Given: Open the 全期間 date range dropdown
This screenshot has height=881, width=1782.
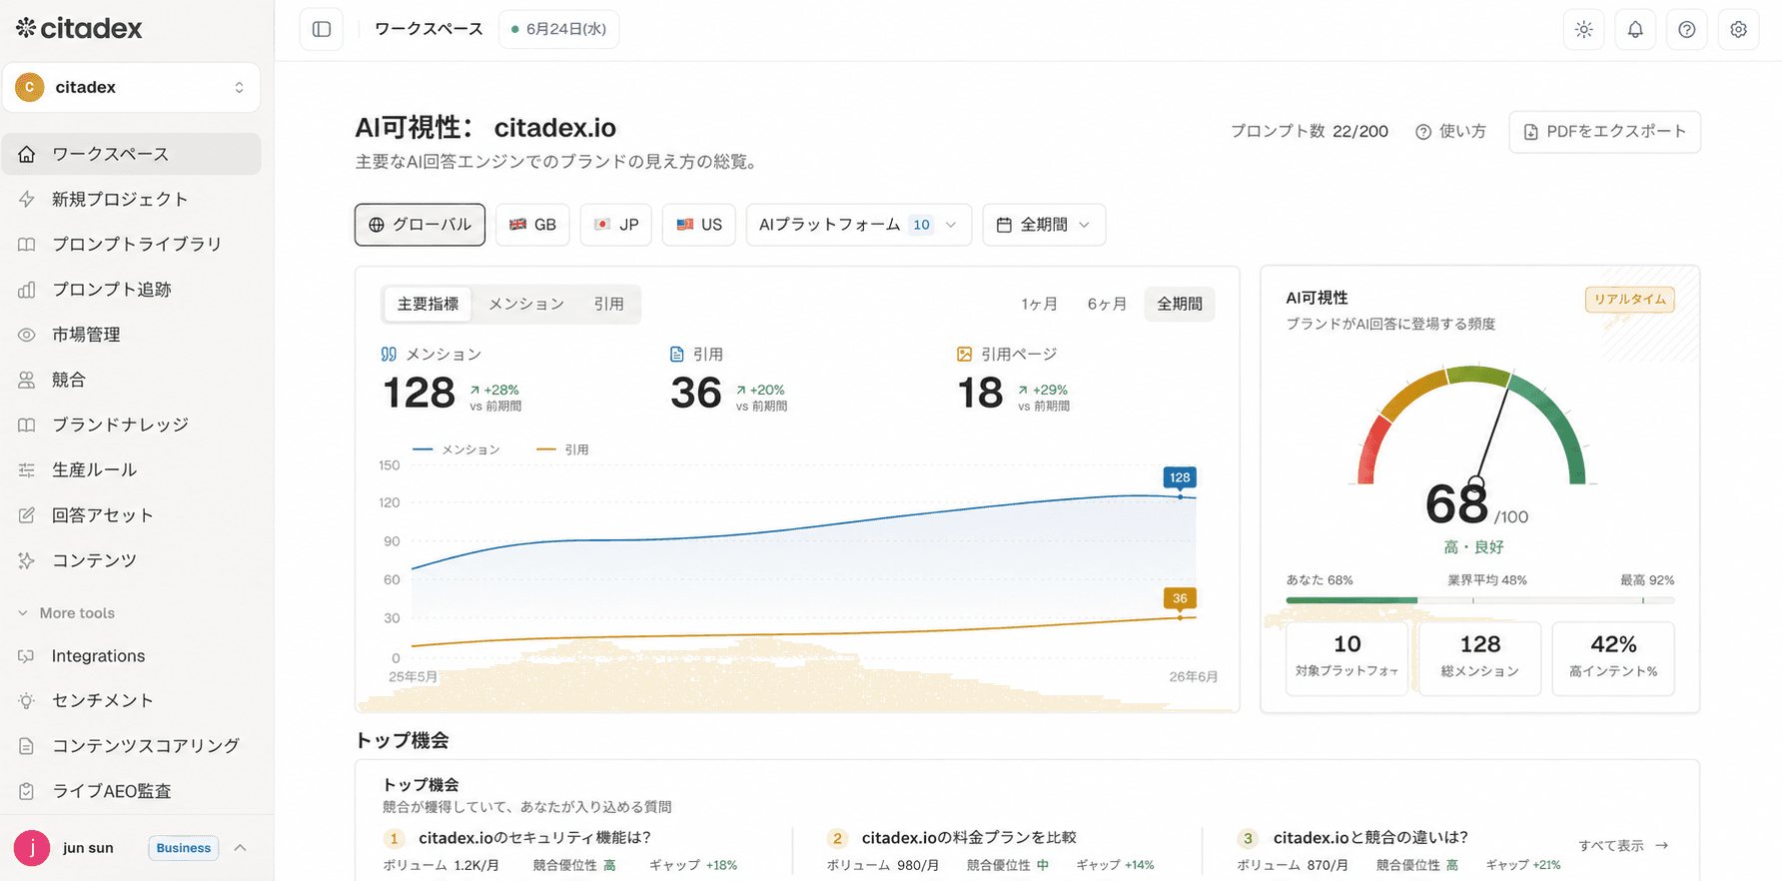Looking at the screenshot, I should 1044,225.
